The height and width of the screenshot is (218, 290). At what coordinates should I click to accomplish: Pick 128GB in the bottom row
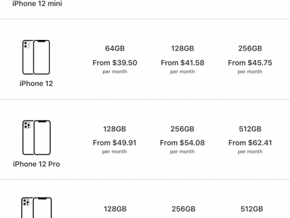[115, 209]
